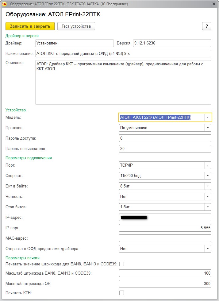The width and height of the screenshot is (219, 301).
Task: Toggle the 'Печатать КТН' checkbox
Action: (x=121, y=293)
